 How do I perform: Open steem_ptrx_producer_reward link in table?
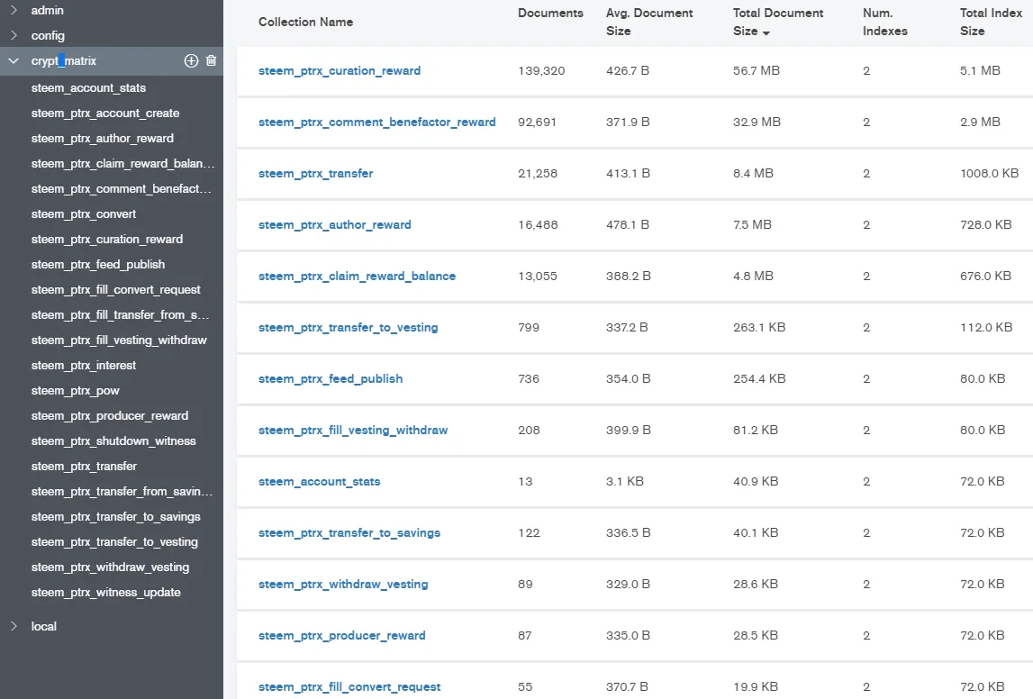(342, 636)
